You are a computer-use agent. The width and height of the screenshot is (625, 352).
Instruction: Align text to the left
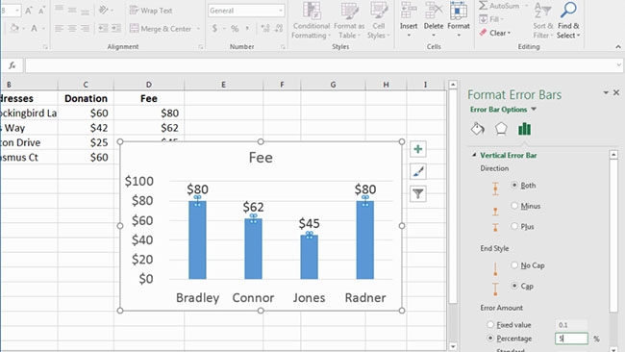(x=59, y=28)
